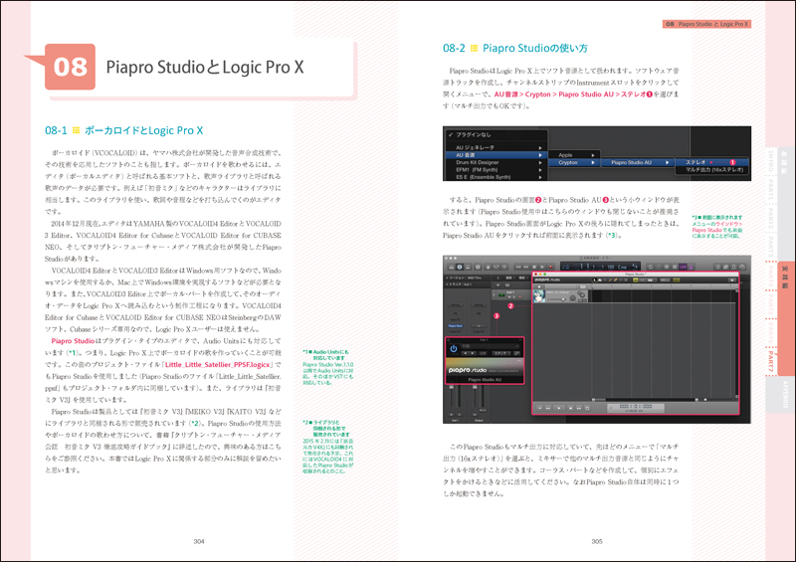Image resolution: width=796 pixels, height=562 pixels.
Task: Toggle the purple Metronome button
Action: tap(691, 267)
